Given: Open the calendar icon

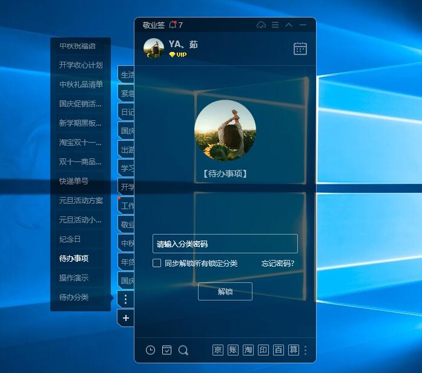Looking at the screenshot, I should (300, 48).
